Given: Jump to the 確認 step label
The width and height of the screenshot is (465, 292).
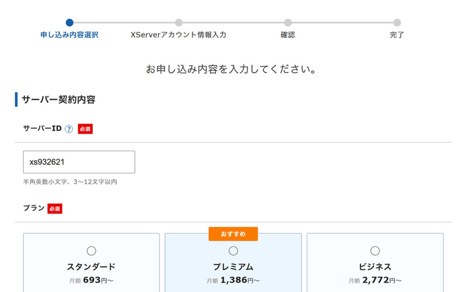Looking at the screenshot, I should click(288, 35).
